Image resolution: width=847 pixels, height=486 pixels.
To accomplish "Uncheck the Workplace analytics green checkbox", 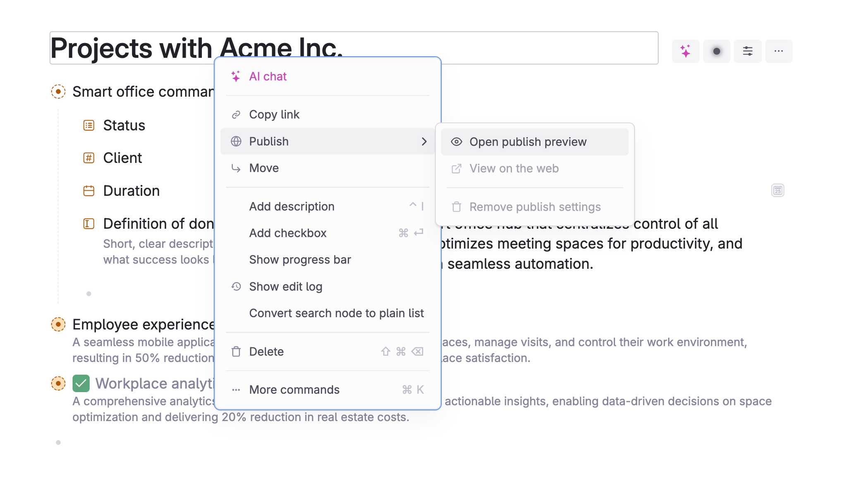I will click(x=81, y=383).
